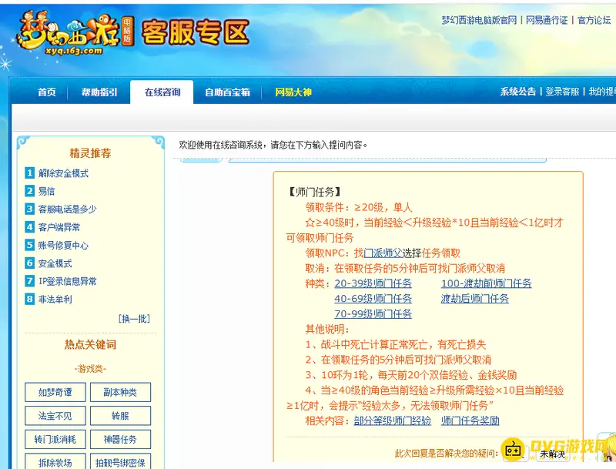
Task: Select the 安全模式 recommendation
Action: point(55,263)
